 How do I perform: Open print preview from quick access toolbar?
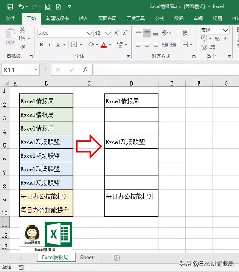coord(48,7)
